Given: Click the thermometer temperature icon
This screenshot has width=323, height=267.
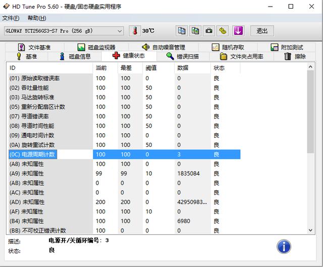Looking at the screenshot, I should click(135, 31).
